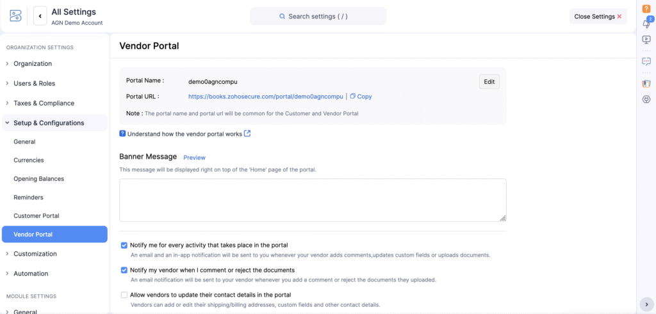The width and height of the screenshot is (656, 314).
Task: Click the red X in Close Settings
Action: (x=619, y=17)
